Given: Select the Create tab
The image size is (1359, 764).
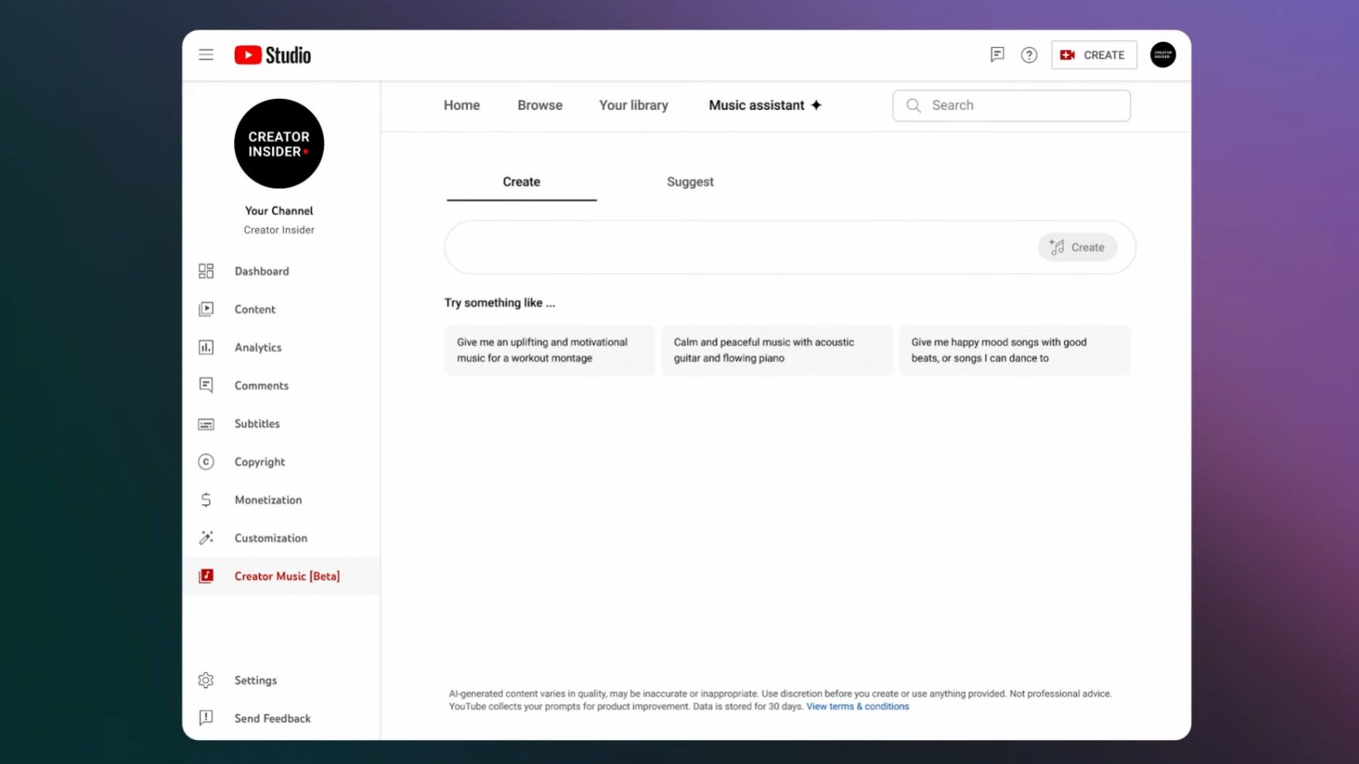Looking at the screenshot, I should [x=521, y=182].
